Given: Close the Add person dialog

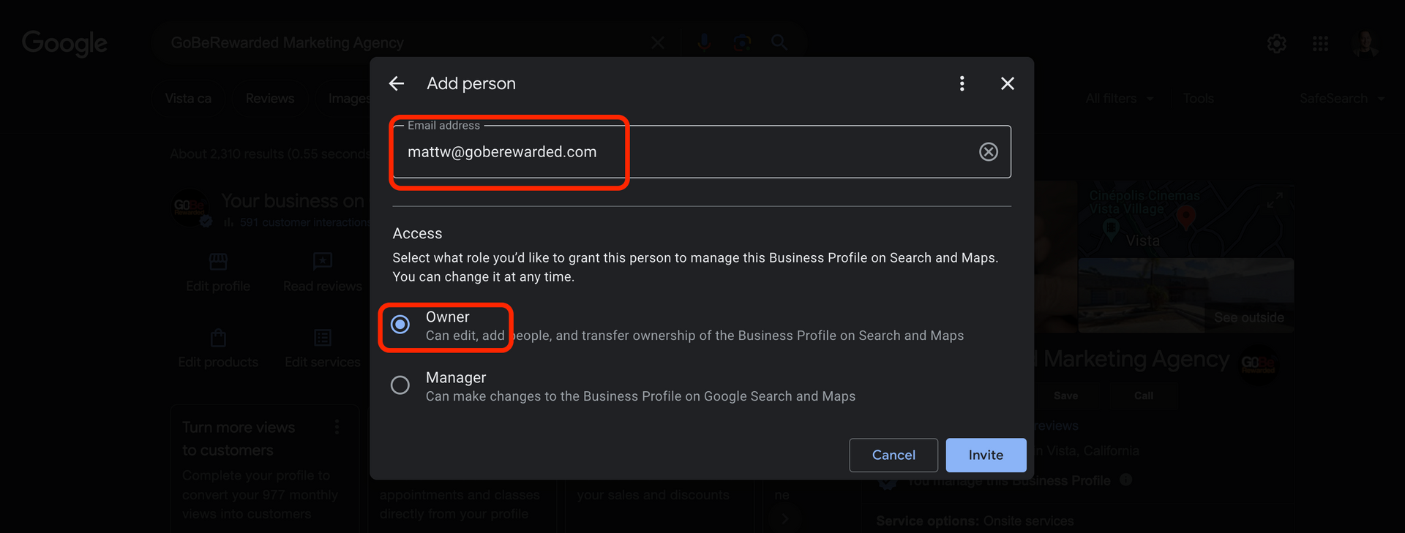Looking at the screenshot, I should point(1008,83).
